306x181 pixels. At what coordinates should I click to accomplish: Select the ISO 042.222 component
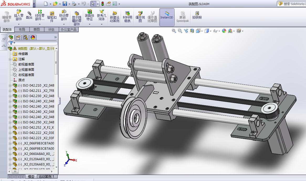(36, 133)
